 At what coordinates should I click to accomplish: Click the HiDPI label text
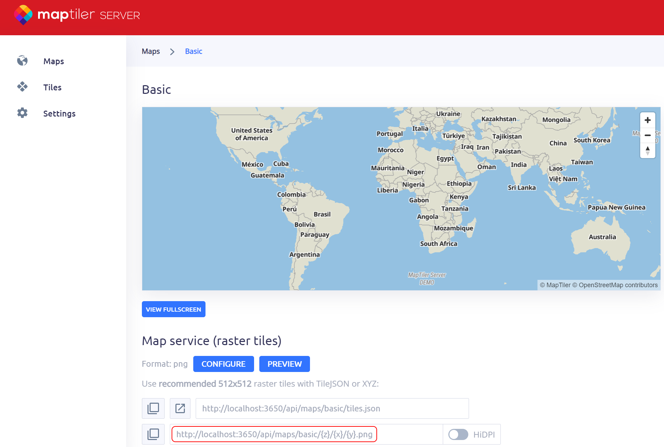tap(484, 434)
